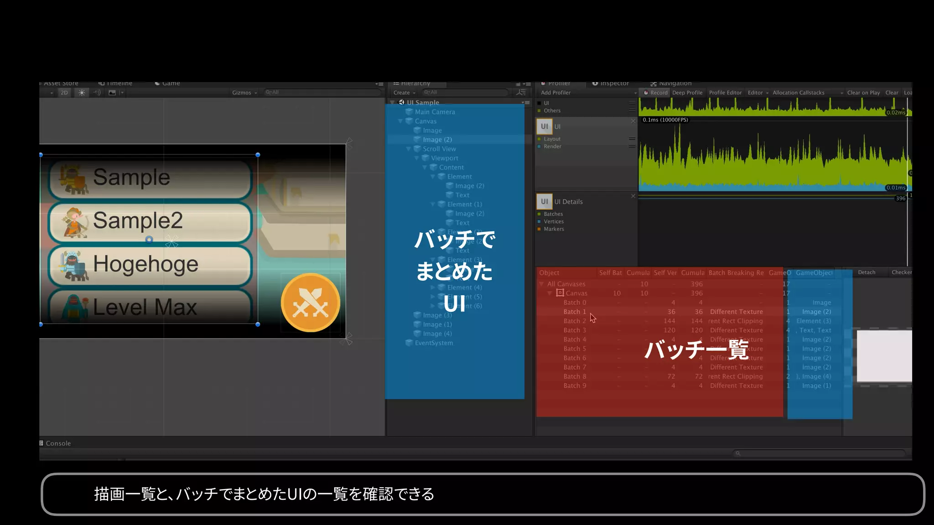
Task: Select the Batch 8 row
Action: click(x=689, y=376)
